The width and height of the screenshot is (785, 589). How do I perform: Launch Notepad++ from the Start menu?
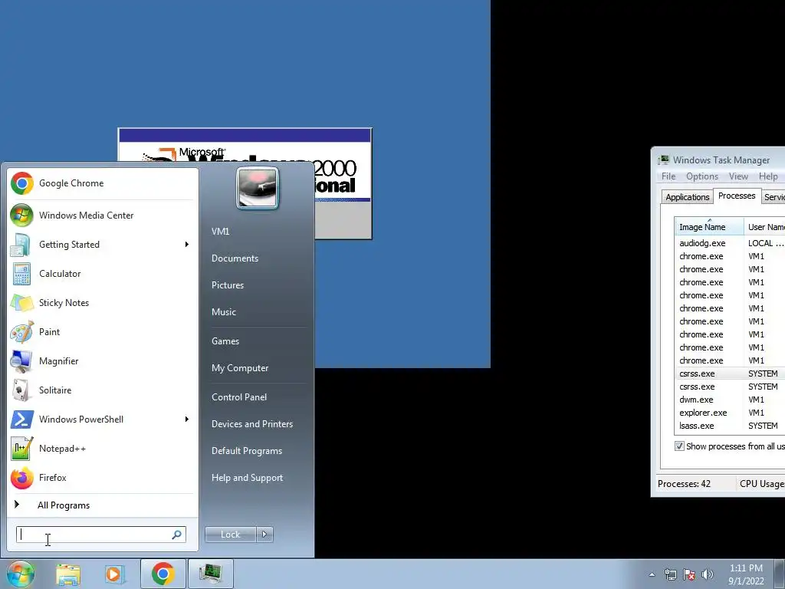102,448
